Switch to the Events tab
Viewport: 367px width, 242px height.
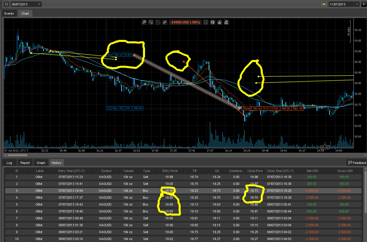pyautogui.click(x=9, y=13)
